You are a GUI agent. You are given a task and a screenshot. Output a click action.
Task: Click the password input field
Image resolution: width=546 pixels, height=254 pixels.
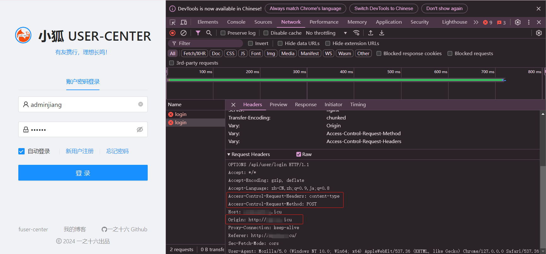[x=83, y=130]
